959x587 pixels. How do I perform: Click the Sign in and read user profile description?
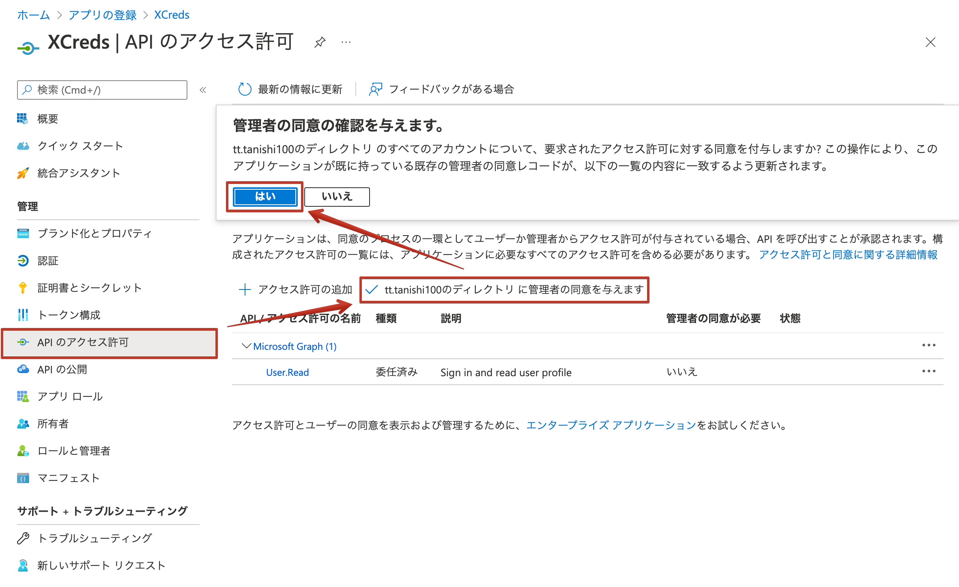506,373
